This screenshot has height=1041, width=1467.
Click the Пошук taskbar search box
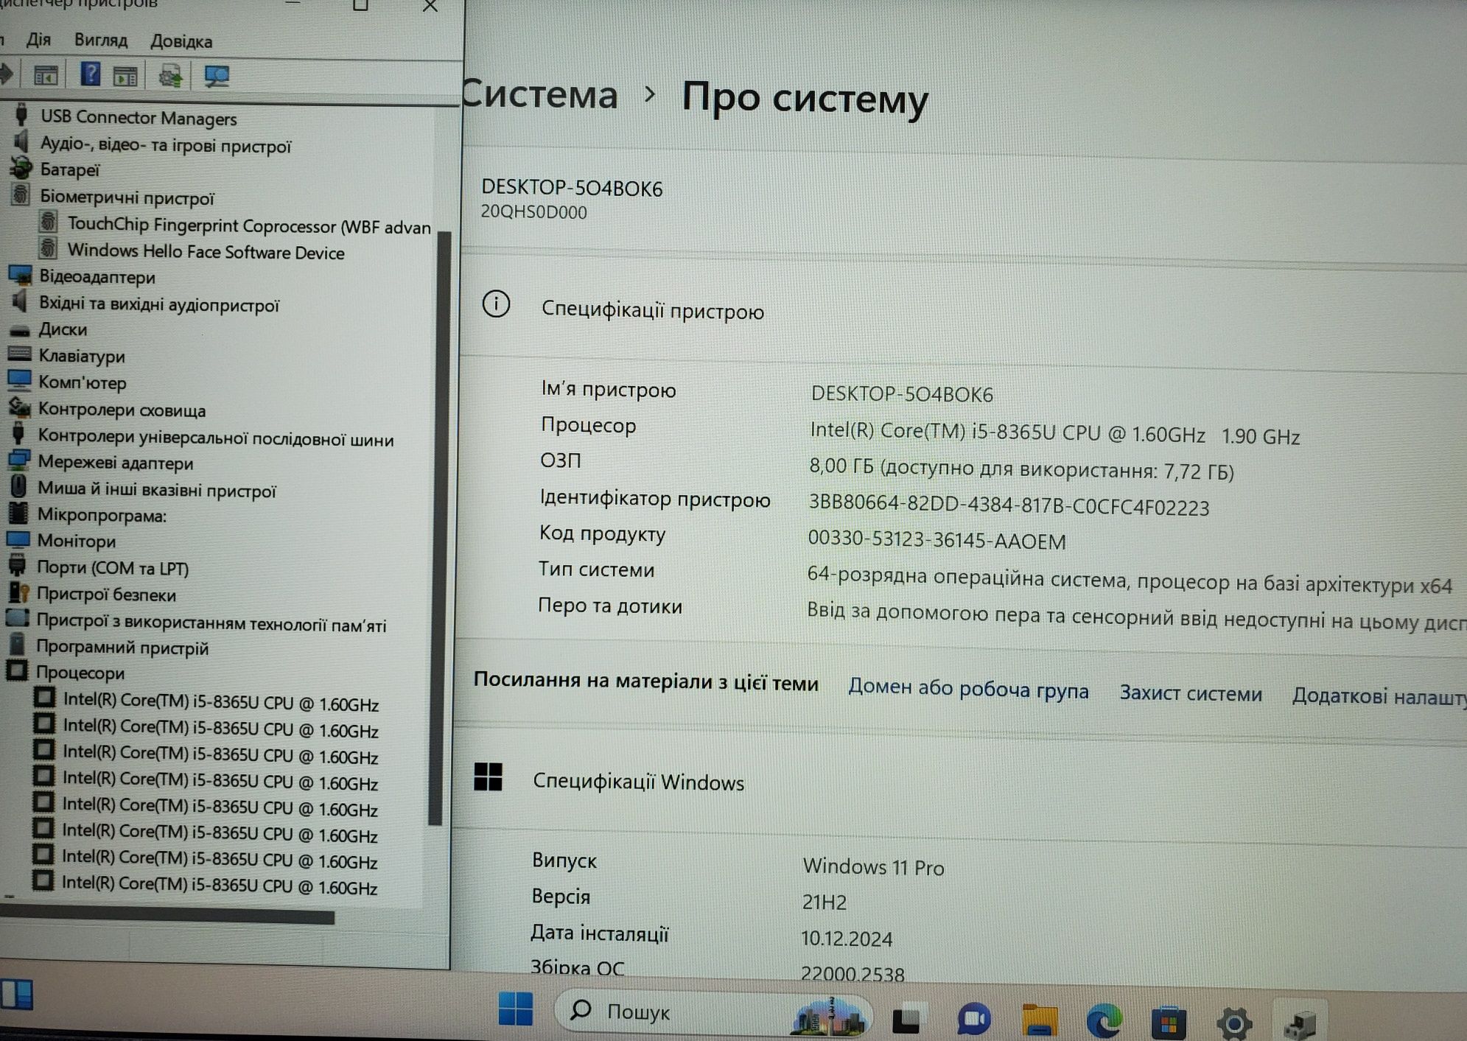(x=713, y=1014)
